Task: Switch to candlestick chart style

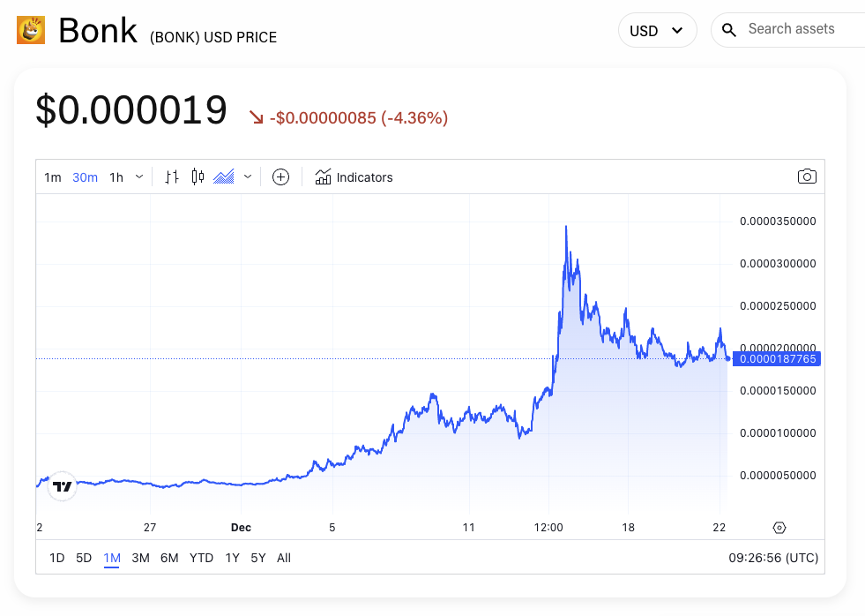Action: pyautogui.click(x=198, y=177)
